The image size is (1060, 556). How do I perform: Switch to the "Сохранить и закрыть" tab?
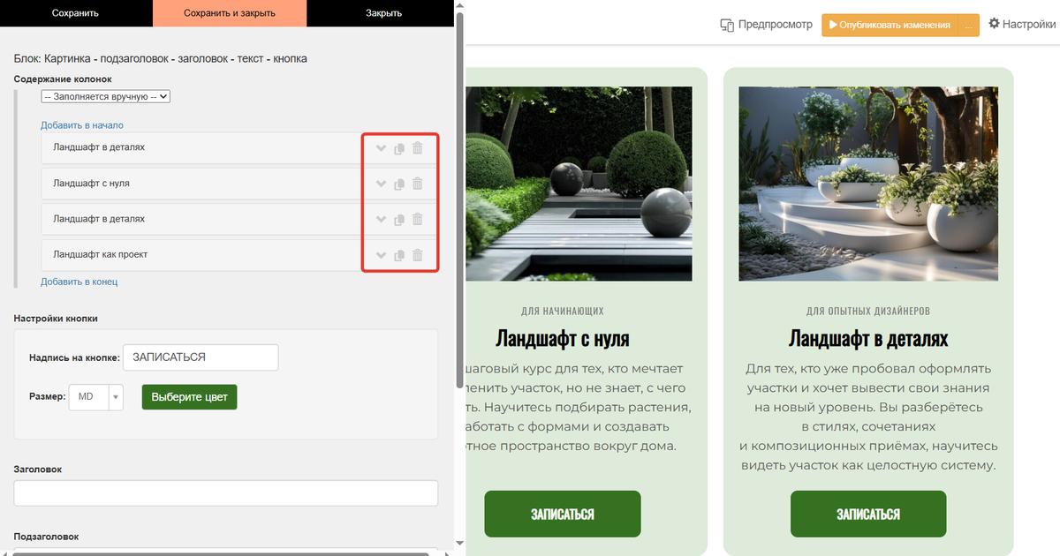pyautogui.click(x=230, y=13)
